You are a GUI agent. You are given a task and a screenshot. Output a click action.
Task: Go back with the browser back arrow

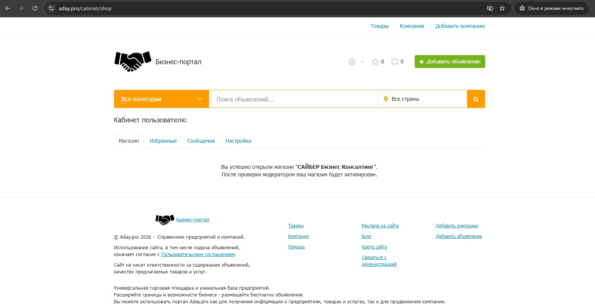point(8,8)
